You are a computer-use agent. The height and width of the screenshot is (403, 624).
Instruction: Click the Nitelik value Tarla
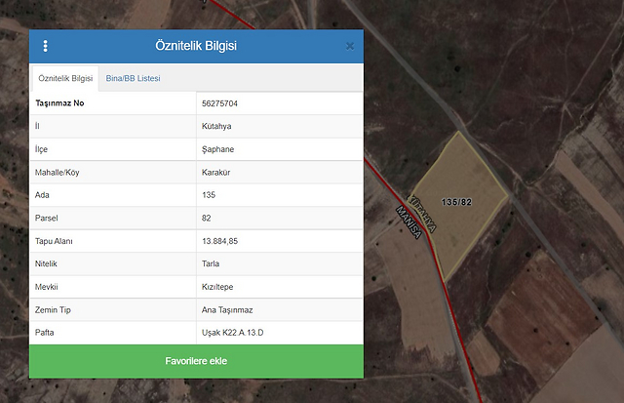(212, 263)
